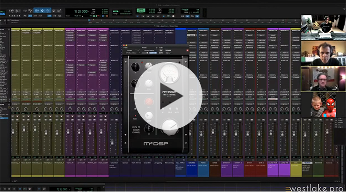Select the Grabber hand tool
346x192 pixels.
[x=48, y=11]
